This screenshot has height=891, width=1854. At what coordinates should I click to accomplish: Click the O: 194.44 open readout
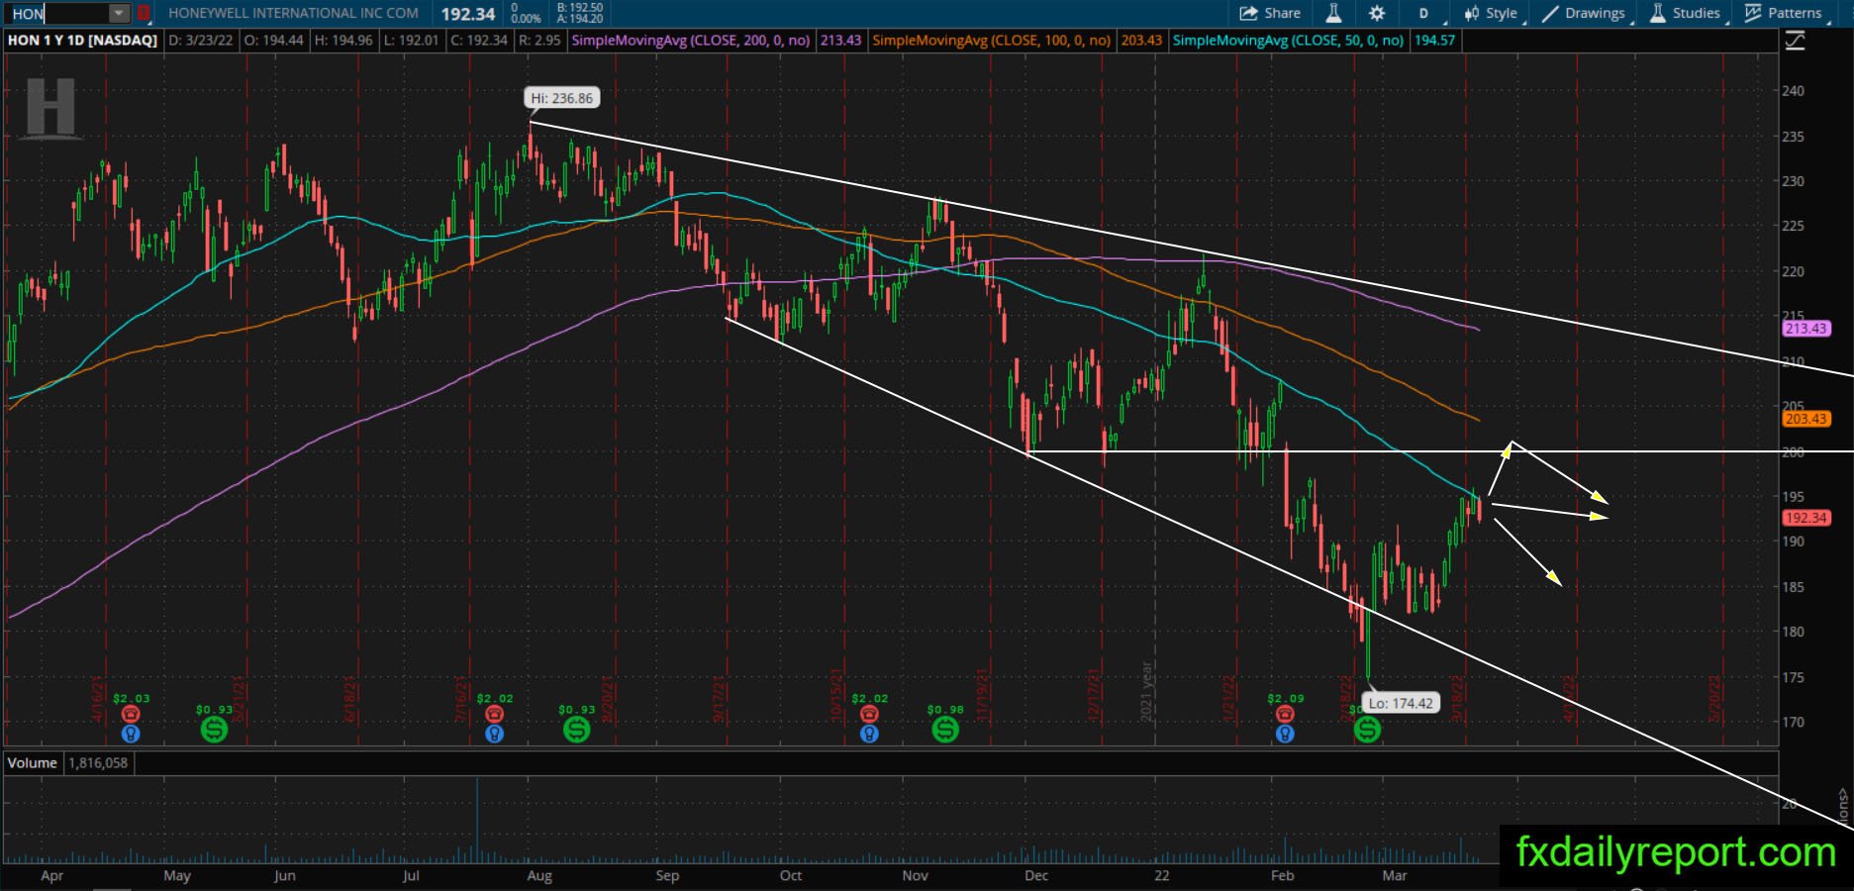(x=273, y=41)
